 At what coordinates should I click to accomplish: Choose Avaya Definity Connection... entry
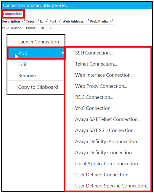[x=105, y=153]
